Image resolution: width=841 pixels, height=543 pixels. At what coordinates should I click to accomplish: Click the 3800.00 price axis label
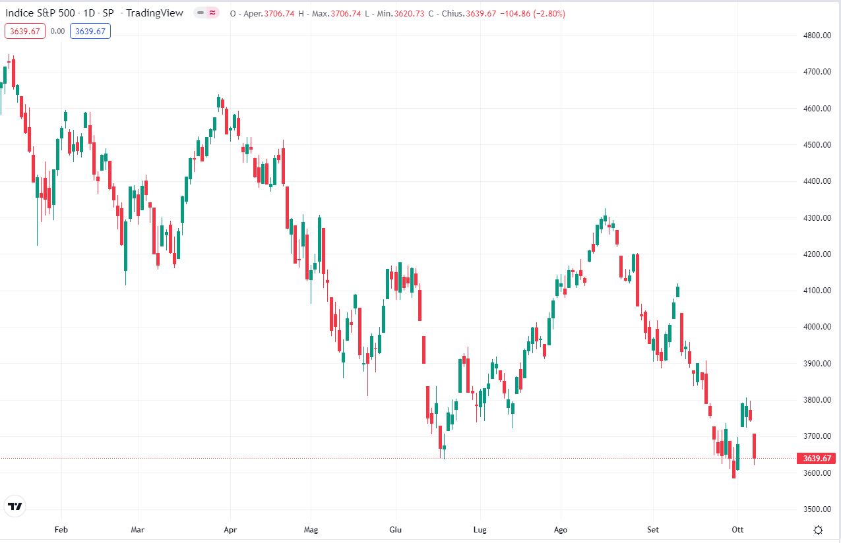(x=817, y=400)
